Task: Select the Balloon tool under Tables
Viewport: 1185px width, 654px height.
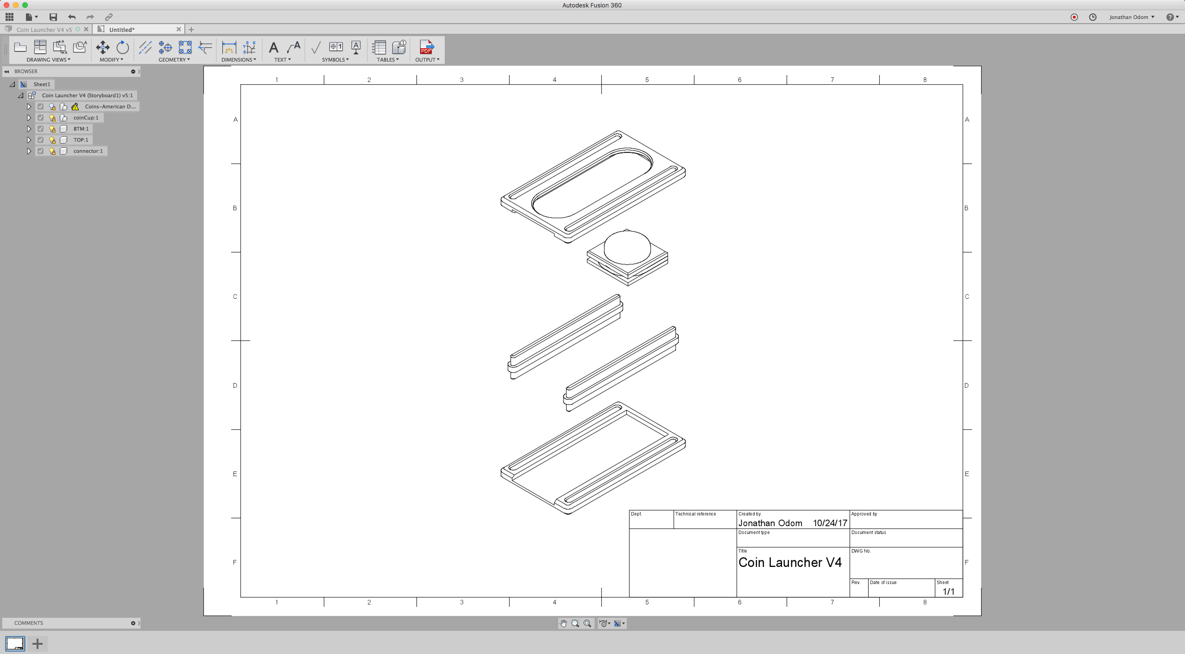Action: [399, 48]
